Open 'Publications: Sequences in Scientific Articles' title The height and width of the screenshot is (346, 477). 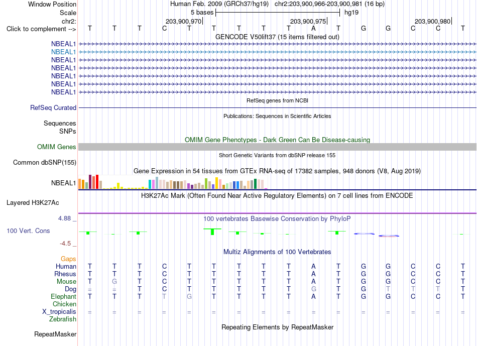pos(277,116)
